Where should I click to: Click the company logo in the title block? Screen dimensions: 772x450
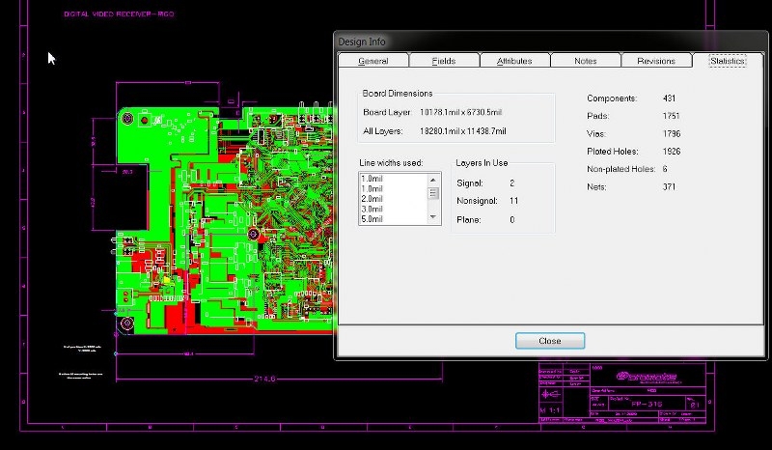[x=646, y=378]
